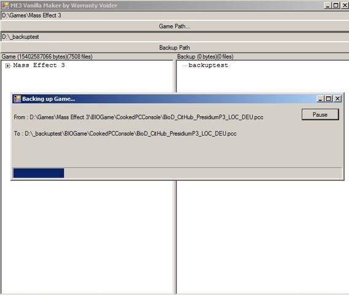Click the Game Path... button
This screenshot has height=295, width=349.
coord(174,26)
